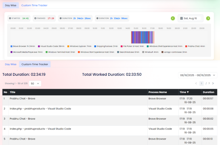Switch to the upper Day Wise tab
220x145 pixels.
10,5
